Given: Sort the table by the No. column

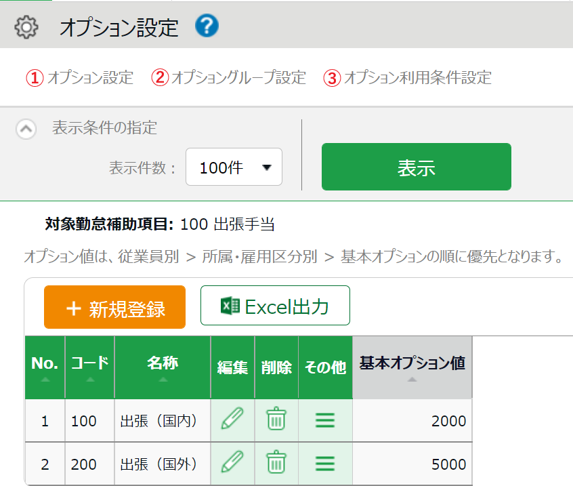Looking at the screenshot, I should [x=45, y=367].
